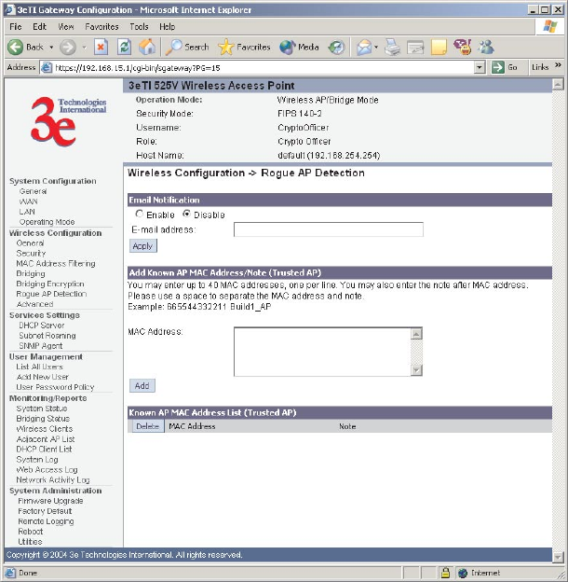Click the Internet zone globe icon

[x=463, y=573]
